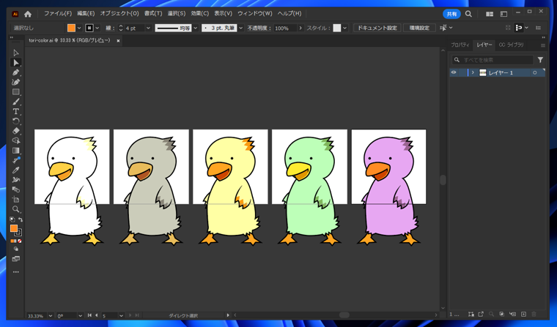Change the drawing mode icon
This screenshot has width=557, height=327.
click(x=16, y=249)
